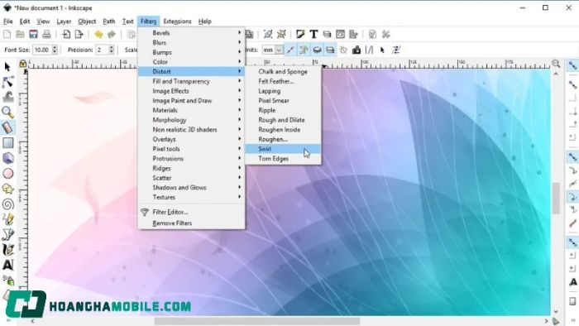Open the Edit menu
Image resolution: width=579 pixels, height=326 pixels.
pos(25,22)
